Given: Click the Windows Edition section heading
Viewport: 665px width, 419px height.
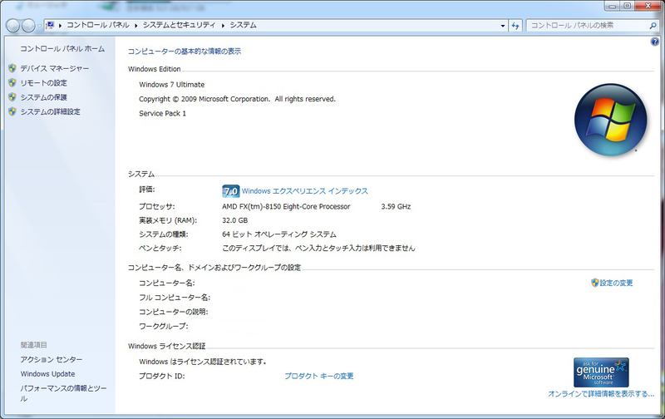Looking at the screenshot, I should coord(155,69).
